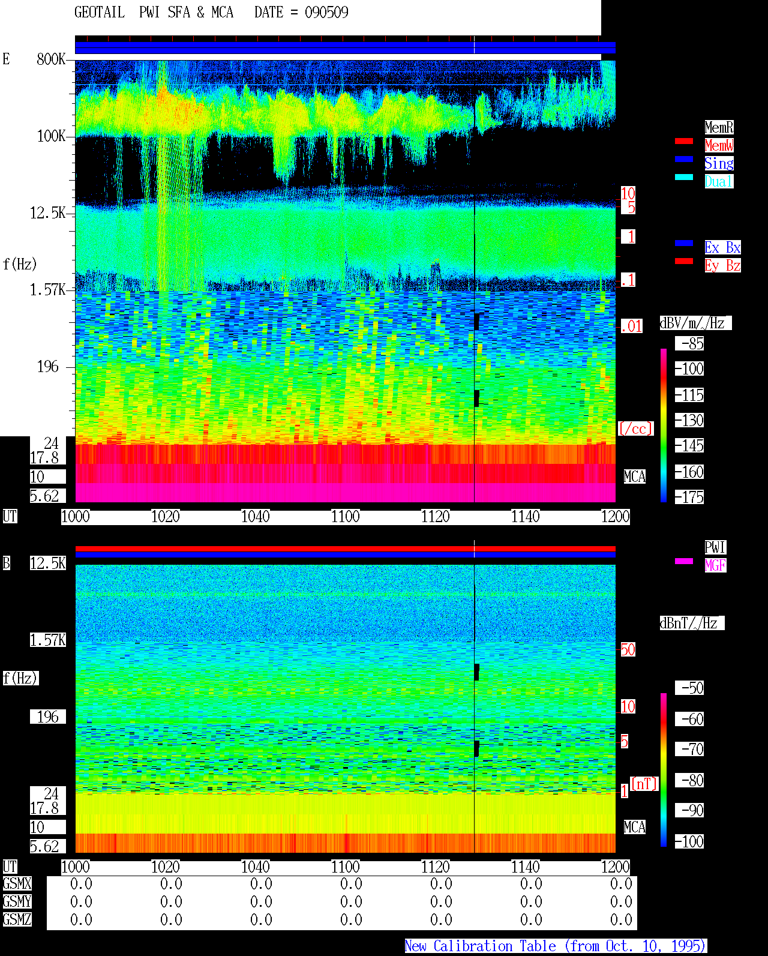Click the .01 density scale marker
Image resolution: width=768 pixels, height=956 pixels.
pos(631,326)
